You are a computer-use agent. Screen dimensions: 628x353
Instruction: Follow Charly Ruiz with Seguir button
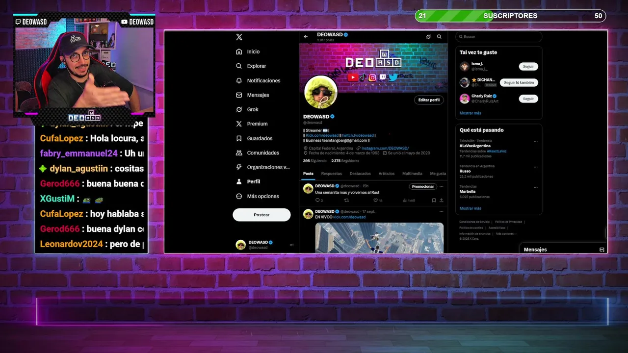(x=528, y=99)
